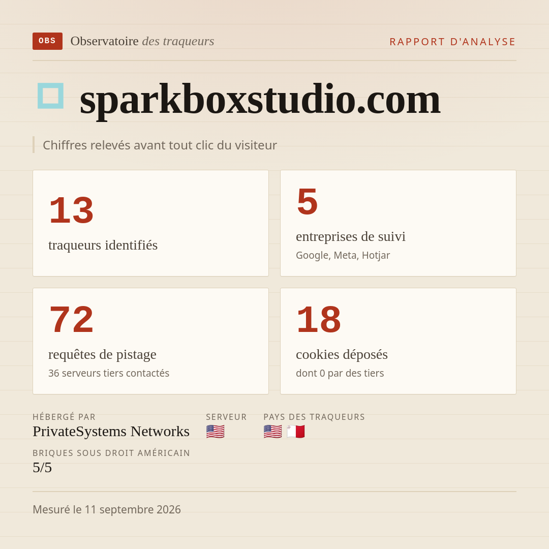Open the Observatoire des traqueurs title
The height and width of the screenshot is (549, 549).
pos(142,41)
